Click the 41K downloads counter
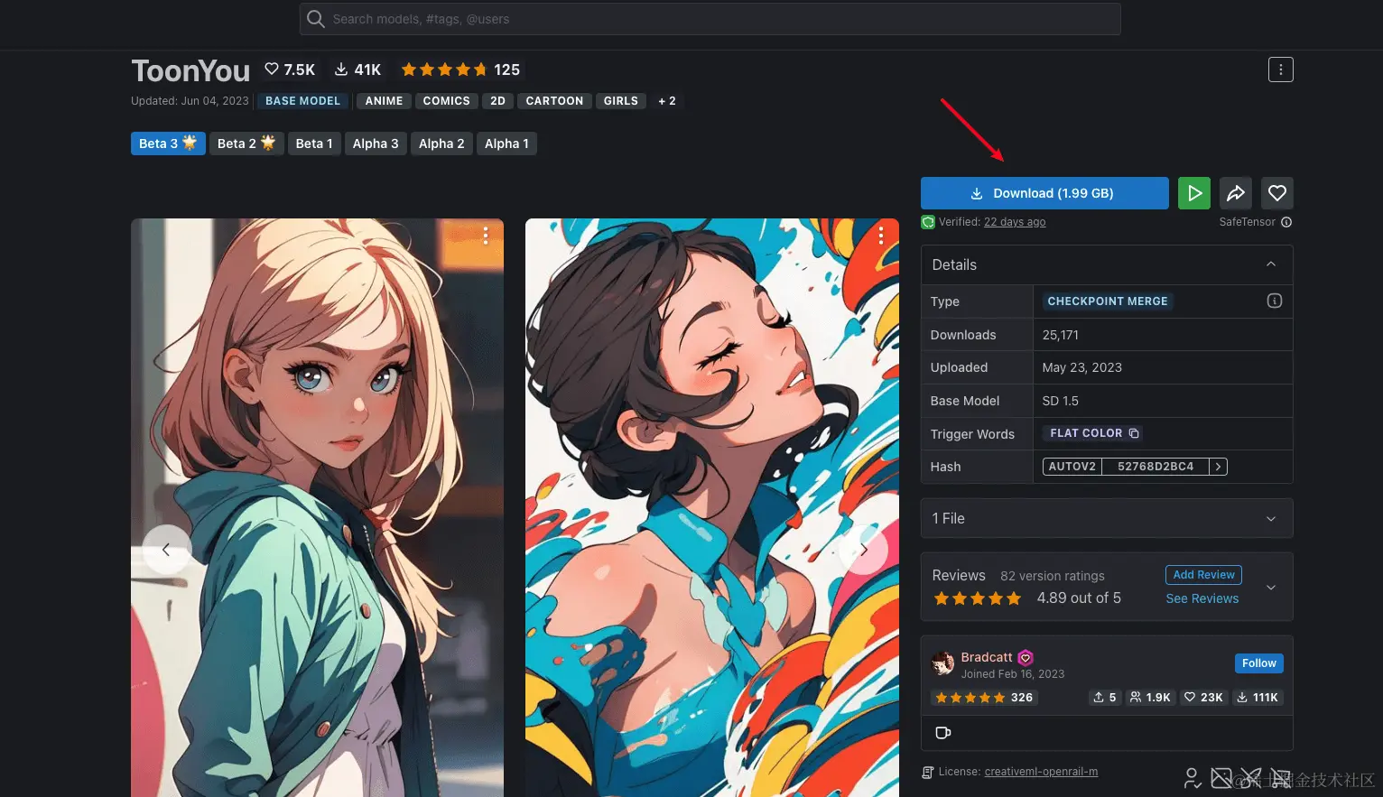This screenshot has height=797, width=1383. 358,70
